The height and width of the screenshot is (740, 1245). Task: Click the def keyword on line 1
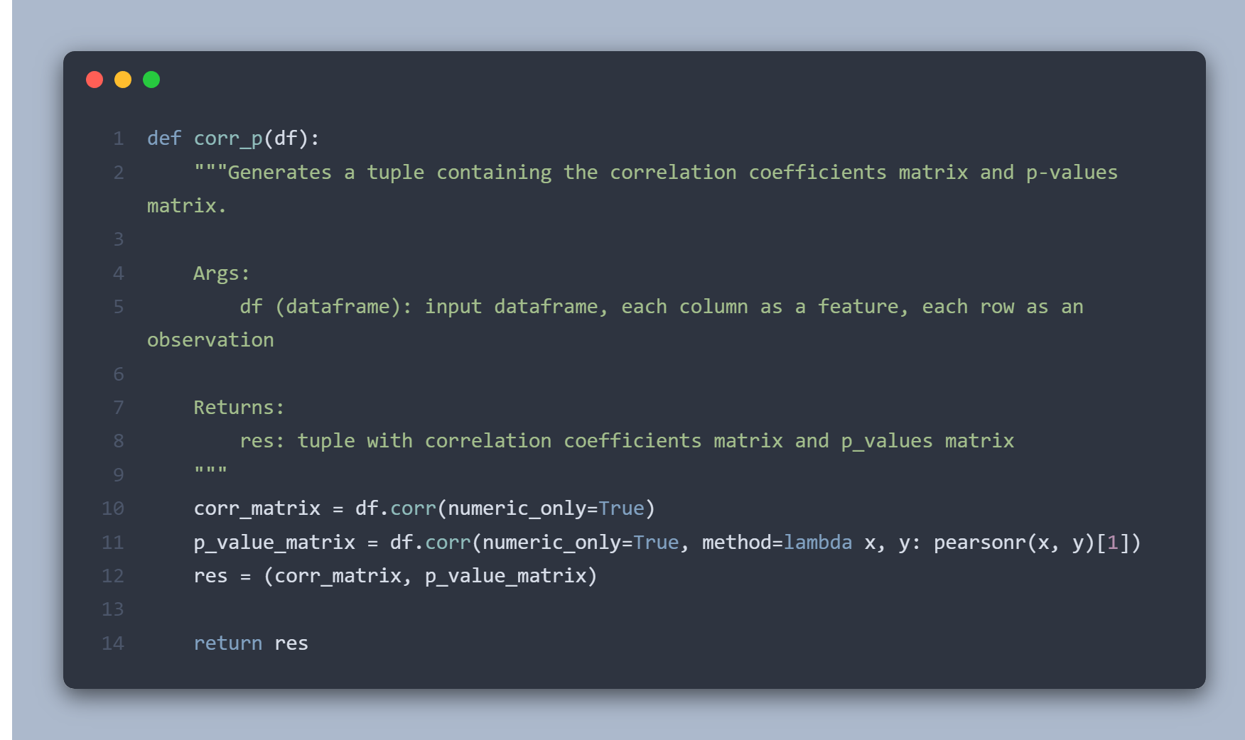pyautogui.click(x=164, y=138)
